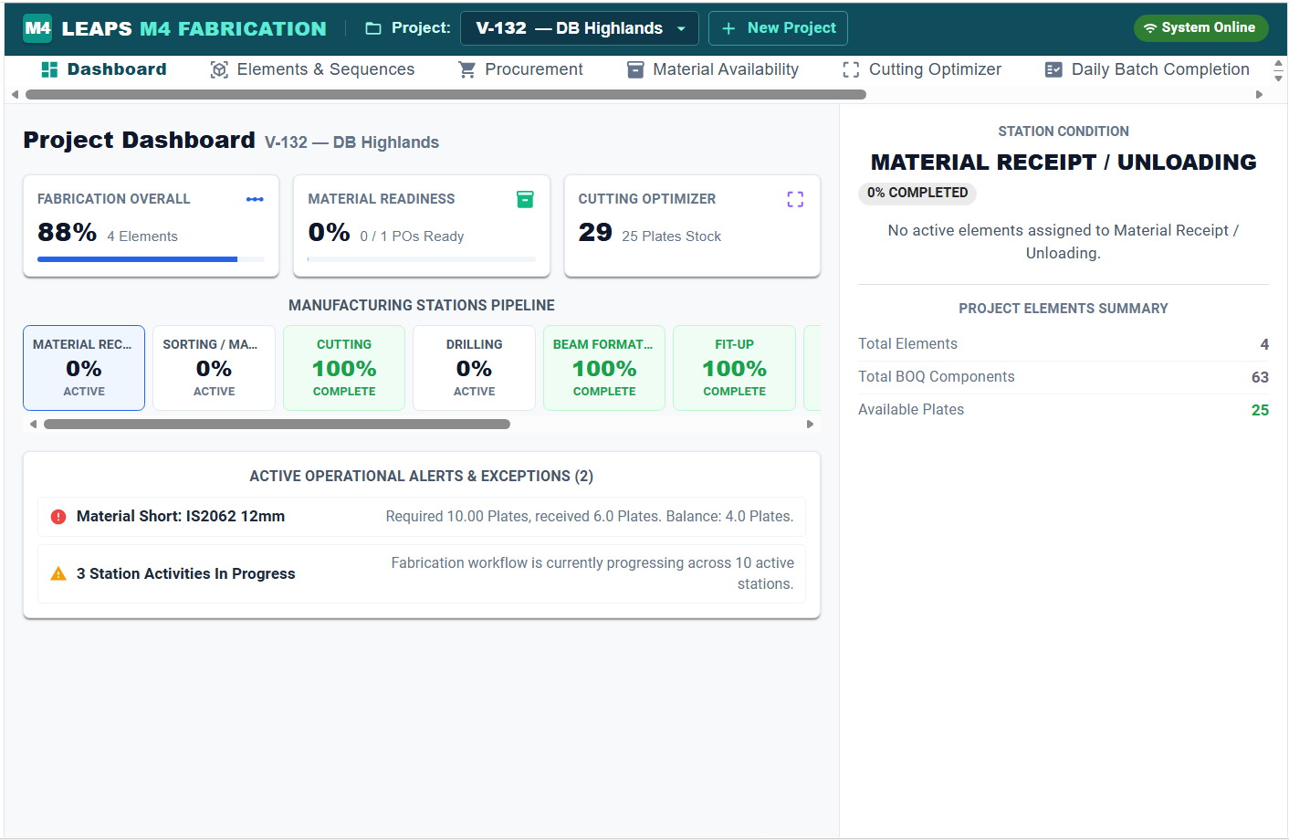Image resolution: width=1289 pixels, height=840 pixels.
Task: Click the M4 logo icon
Action: pyautogui.click(x=37, y=28)
